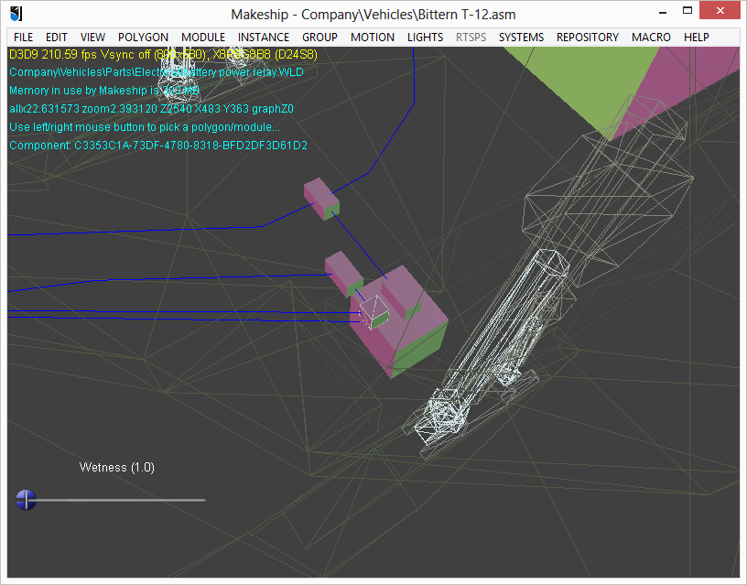Open the GROUP menu
747x585 pixels.
click(319, 38)
